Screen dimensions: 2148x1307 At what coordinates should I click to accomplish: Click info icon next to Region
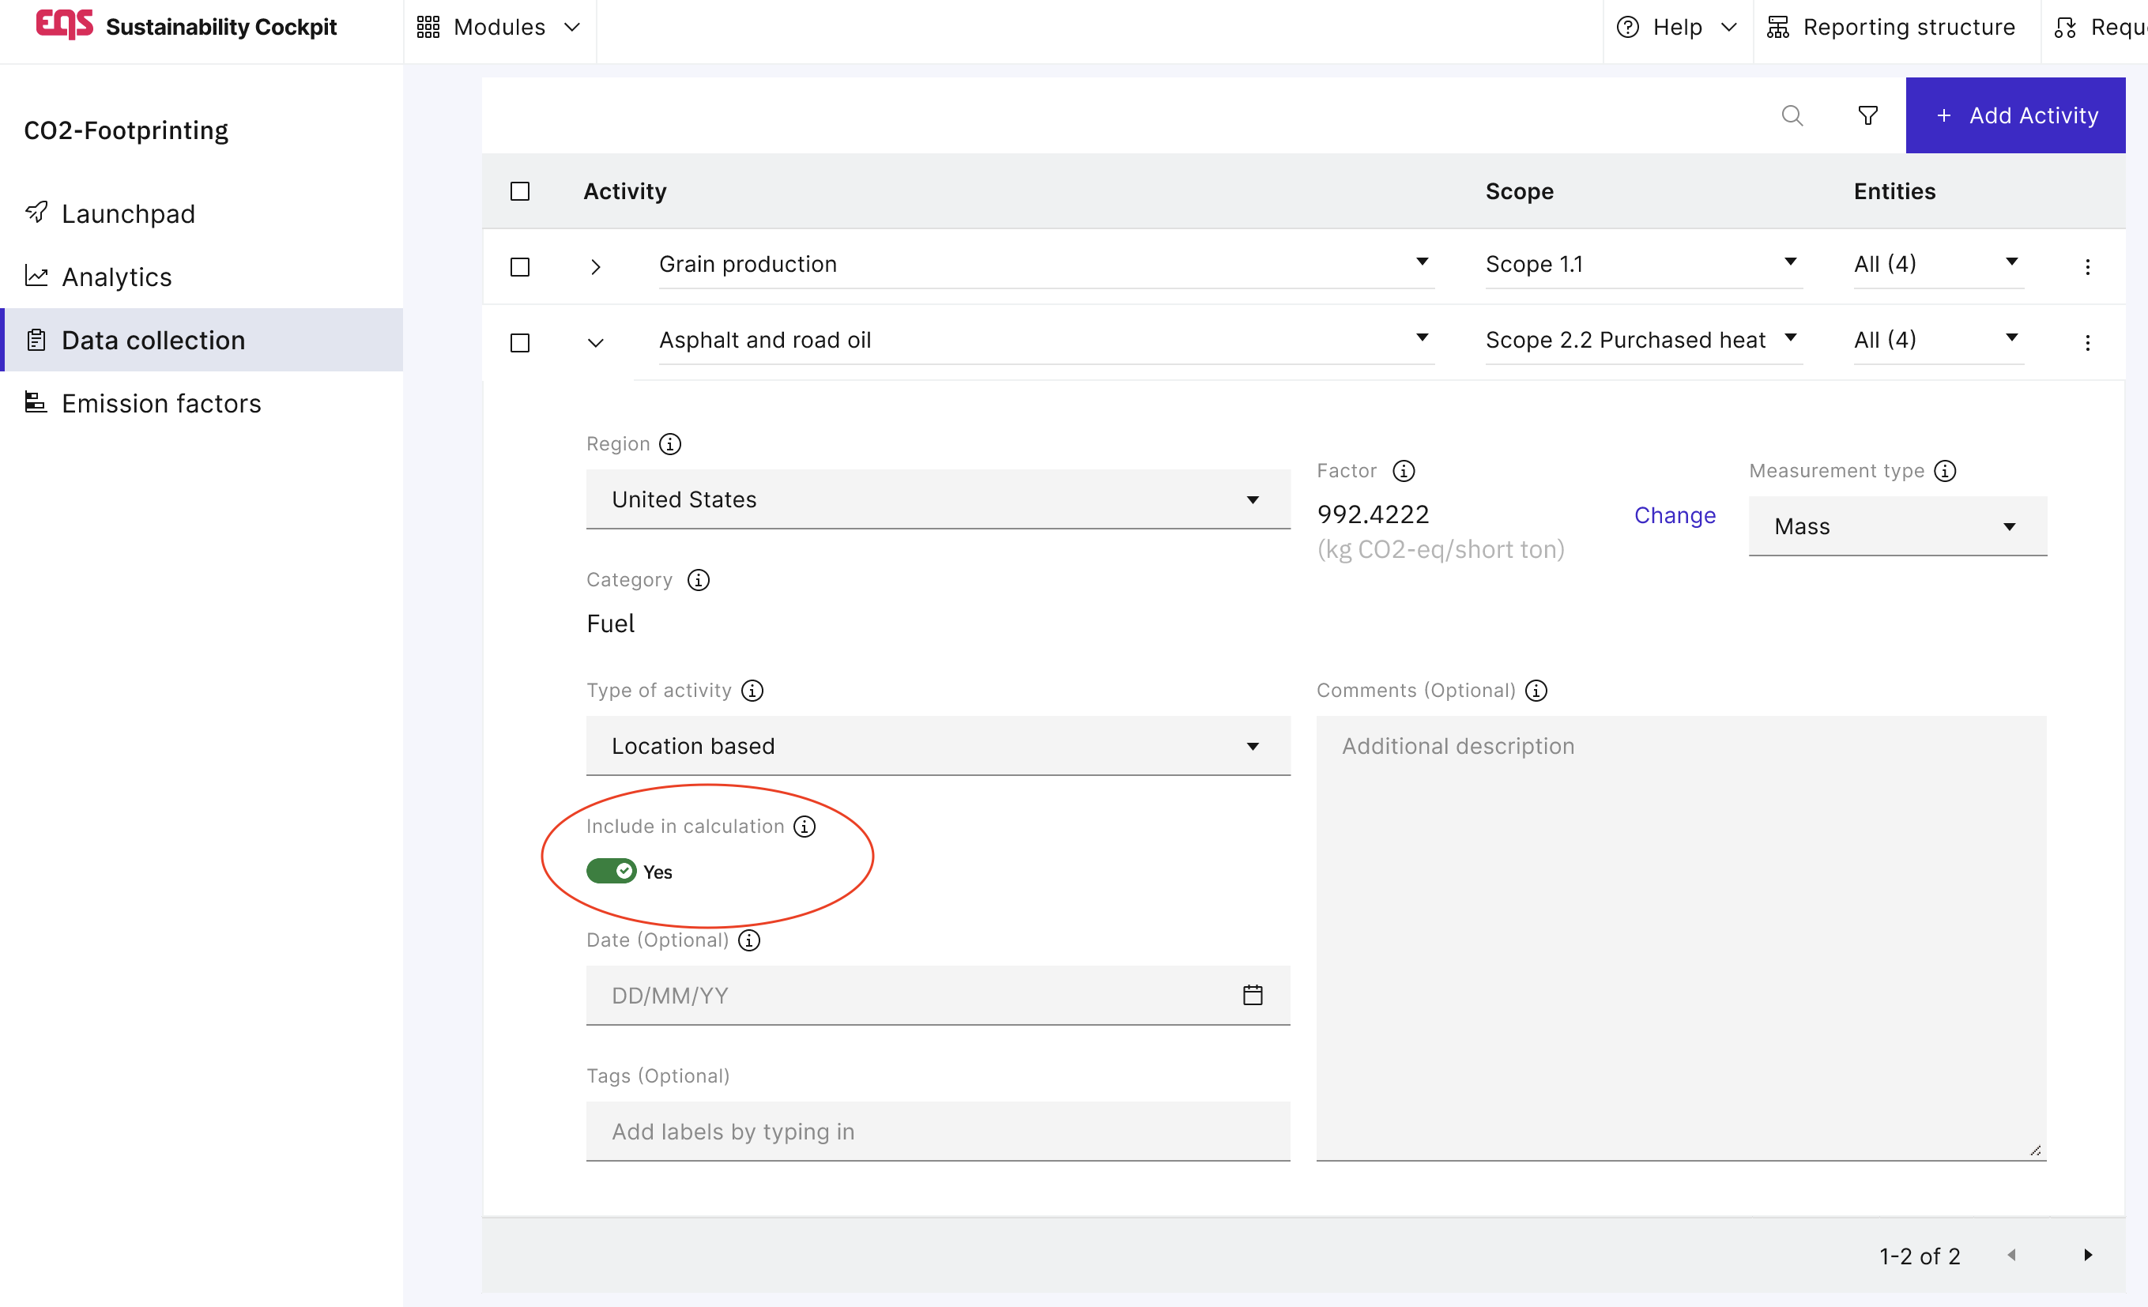click(x=669, y=444)
